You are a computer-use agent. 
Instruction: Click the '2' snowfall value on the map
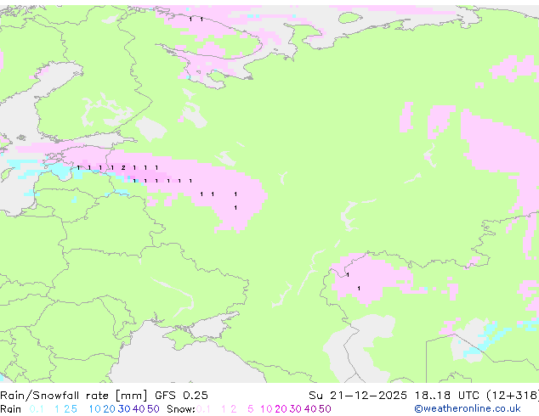click(123, 168)
